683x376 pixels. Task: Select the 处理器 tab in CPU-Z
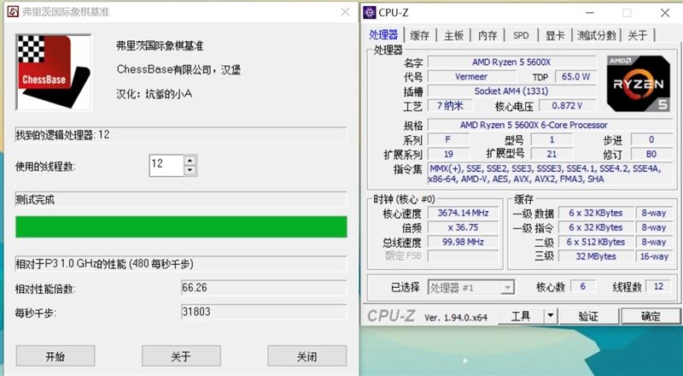point(383,35)
